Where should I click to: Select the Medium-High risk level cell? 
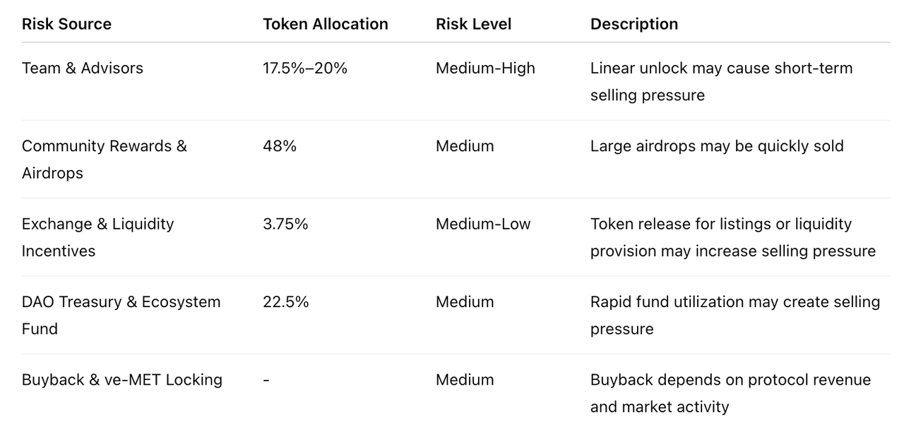485,68
